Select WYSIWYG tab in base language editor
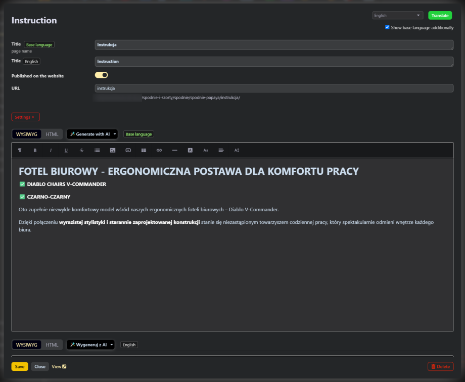The width and height of the screenshot is (465, 382). click(x=27, y=134)
